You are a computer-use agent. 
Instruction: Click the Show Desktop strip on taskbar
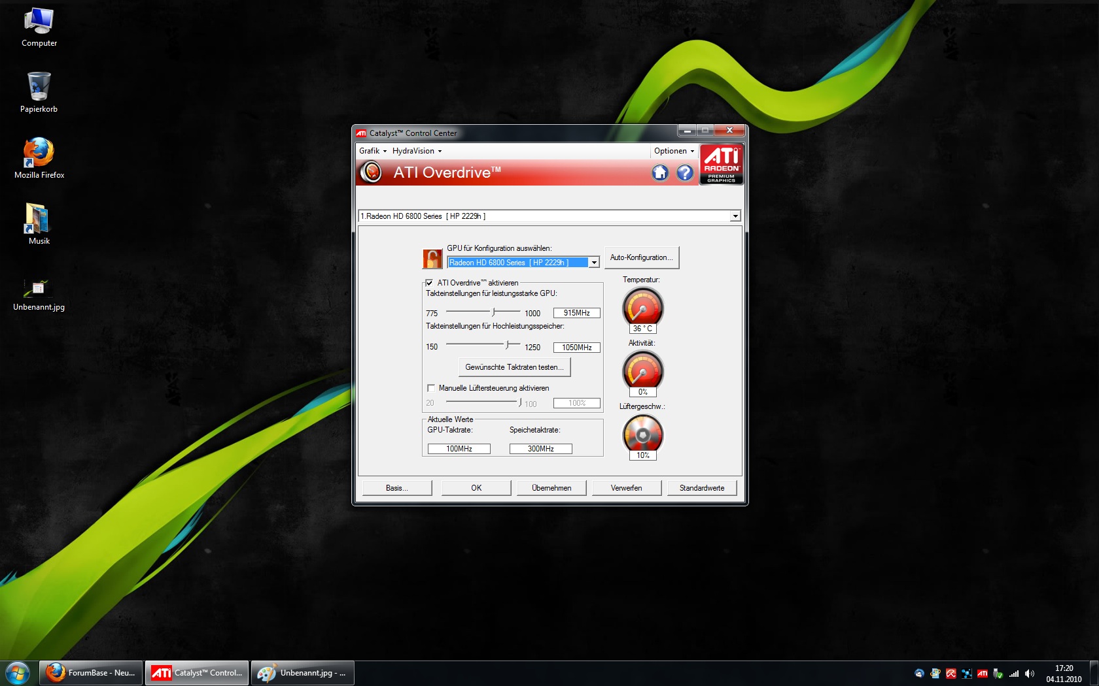pos(1094,673)
